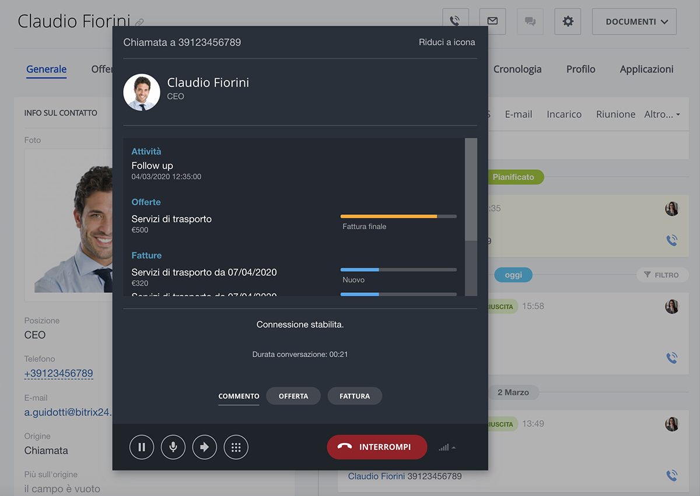Click the Pianificato green label

515,177
